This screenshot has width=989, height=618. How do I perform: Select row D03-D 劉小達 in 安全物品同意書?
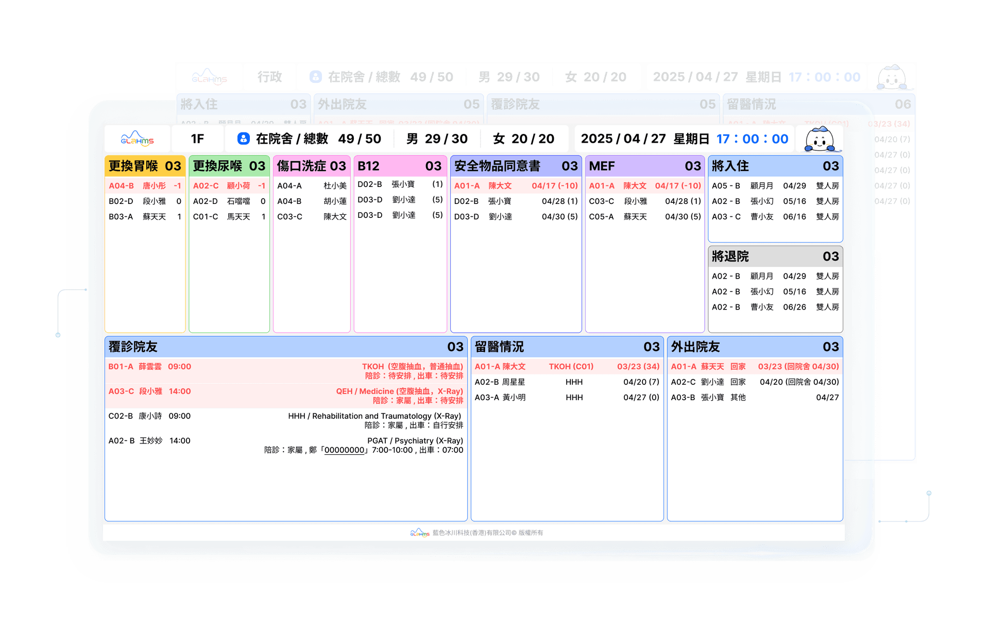[516, 217]
